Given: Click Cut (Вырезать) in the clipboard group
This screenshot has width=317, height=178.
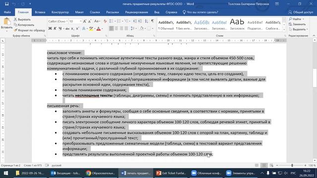Looking at the screenshot, I should click(22, 20).
